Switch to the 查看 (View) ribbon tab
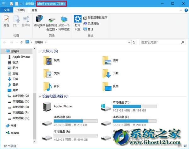Screen dimensions: 189x149 [34, 10]
